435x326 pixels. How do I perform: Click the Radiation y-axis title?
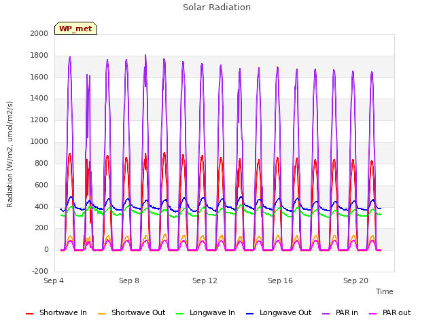(x=10, y=154)
